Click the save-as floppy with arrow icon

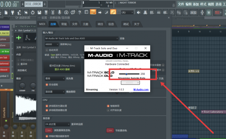click(x=46, y=12)
